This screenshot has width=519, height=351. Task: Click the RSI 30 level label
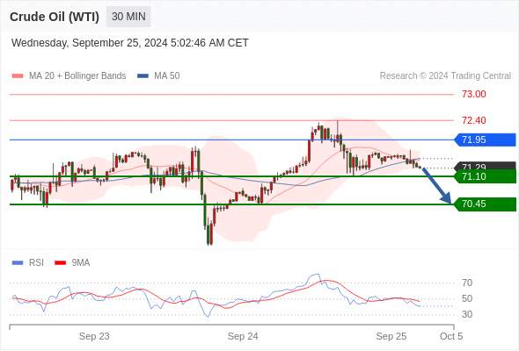[x=467, y=314]
